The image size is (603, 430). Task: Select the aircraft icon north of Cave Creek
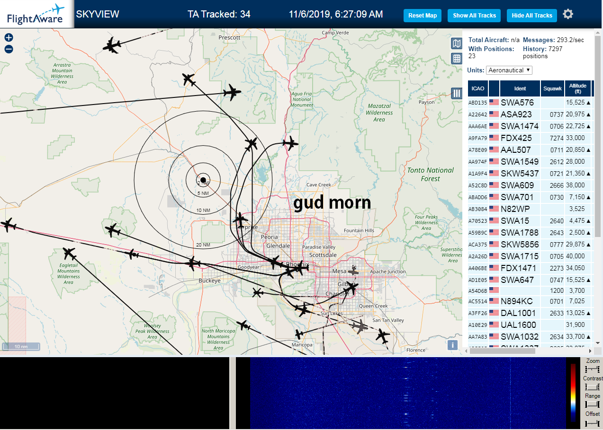(290, 143)
